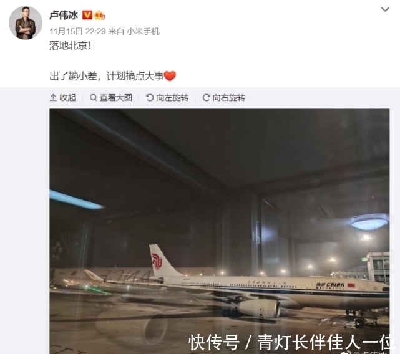
Task: Open 卢伟冰 username profile link
Action: coord(64,16)
